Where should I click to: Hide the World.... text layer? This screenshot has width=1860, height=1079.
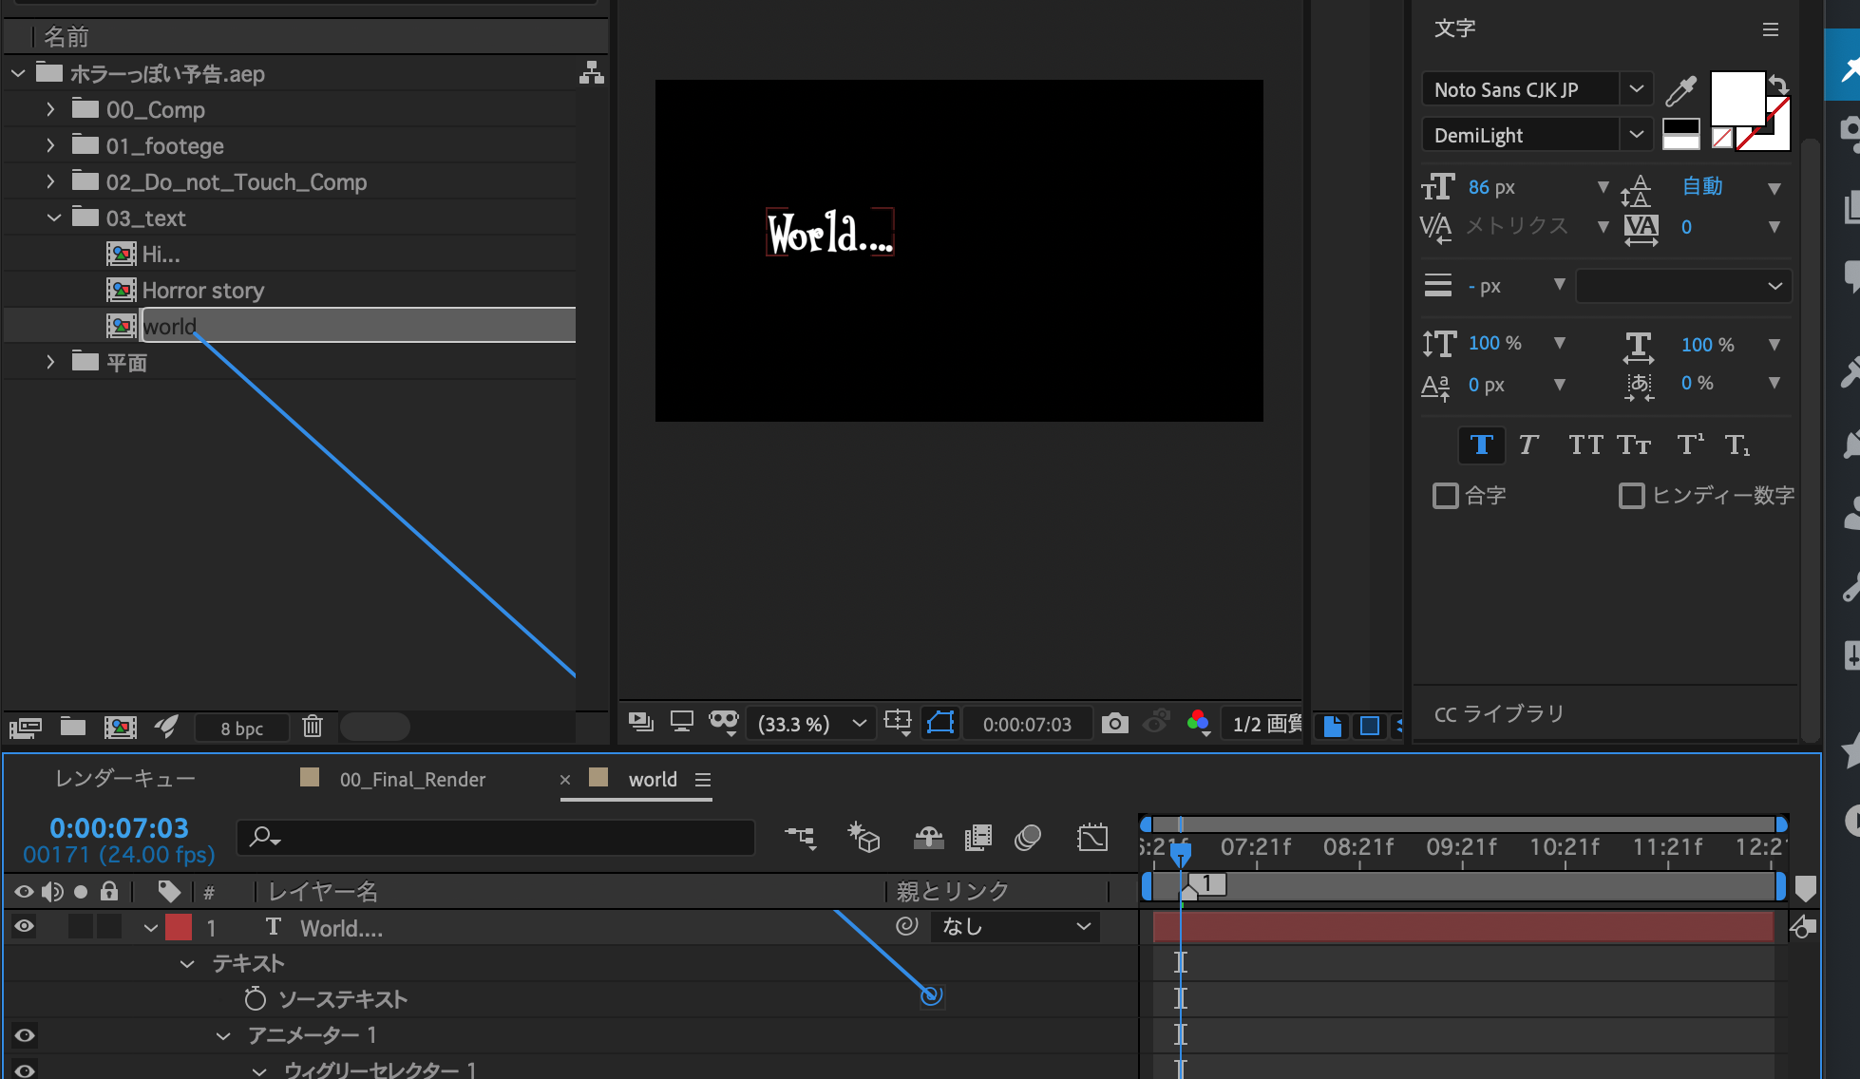[23, 927]
